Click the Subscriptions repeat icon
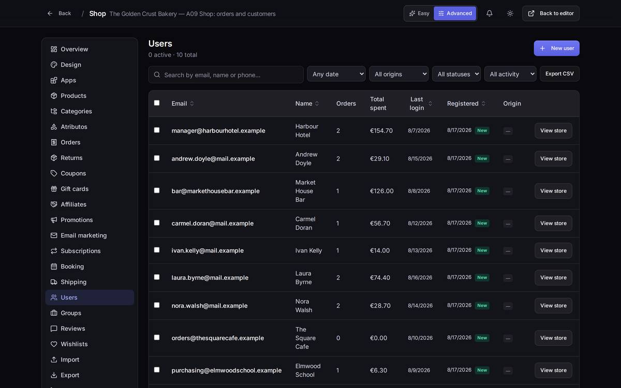The width and height of the screenshot is (621, 388). pyautogui.click(x=54, y=251)
